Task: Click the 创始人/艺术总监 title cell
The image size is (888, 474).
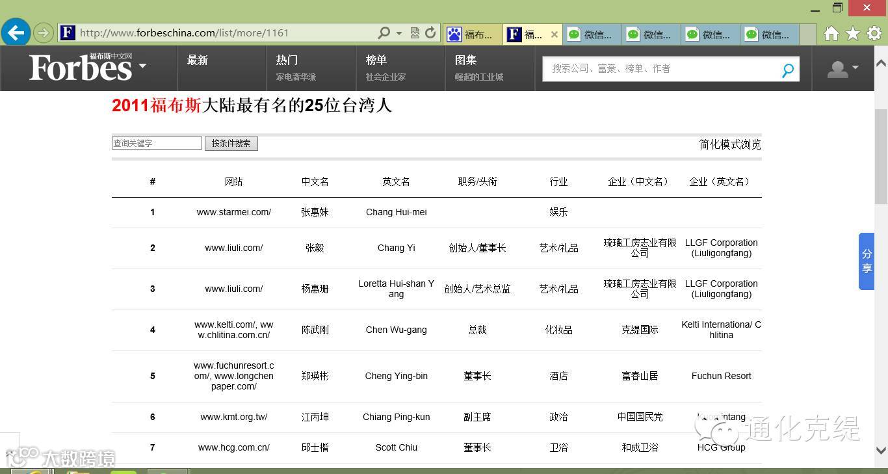Action: pos(478,289)
